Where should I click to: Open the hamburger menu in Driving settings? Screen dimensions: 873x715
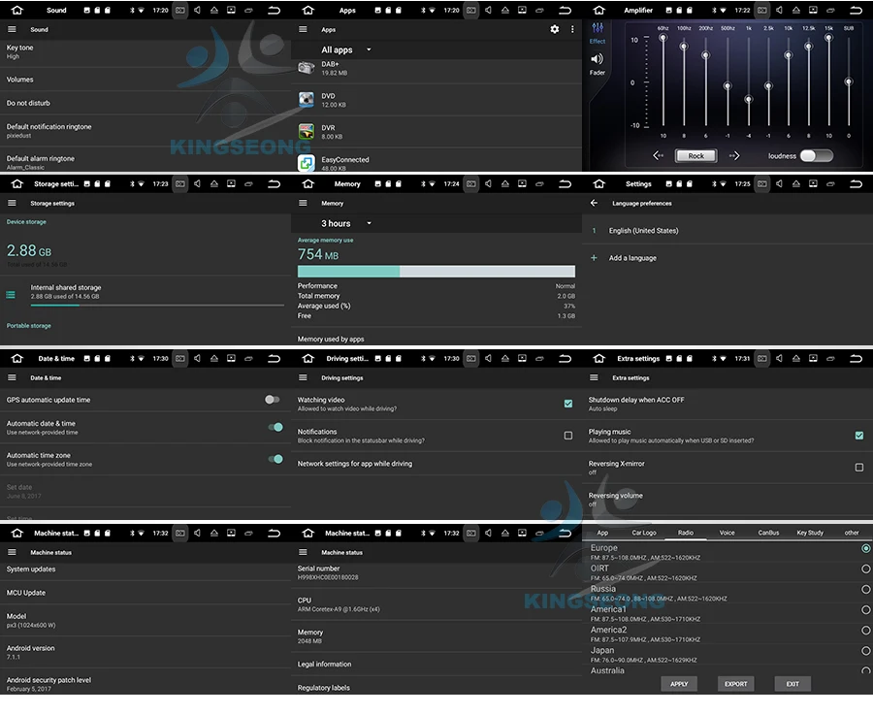tap(303, 377)
